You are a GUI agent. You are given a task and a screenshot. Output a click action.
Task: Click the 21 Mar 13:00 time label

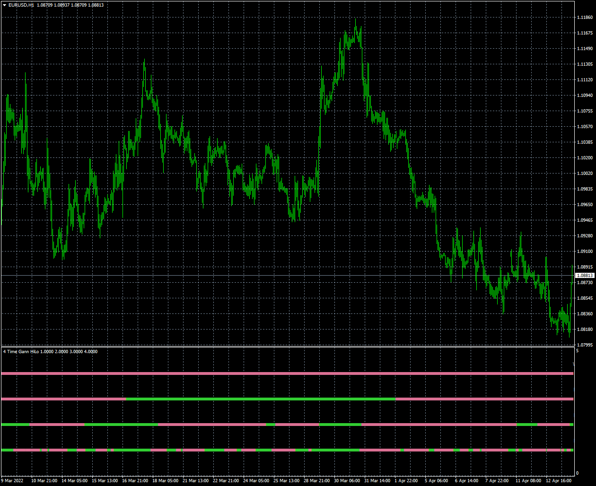(x=196, y=481)
